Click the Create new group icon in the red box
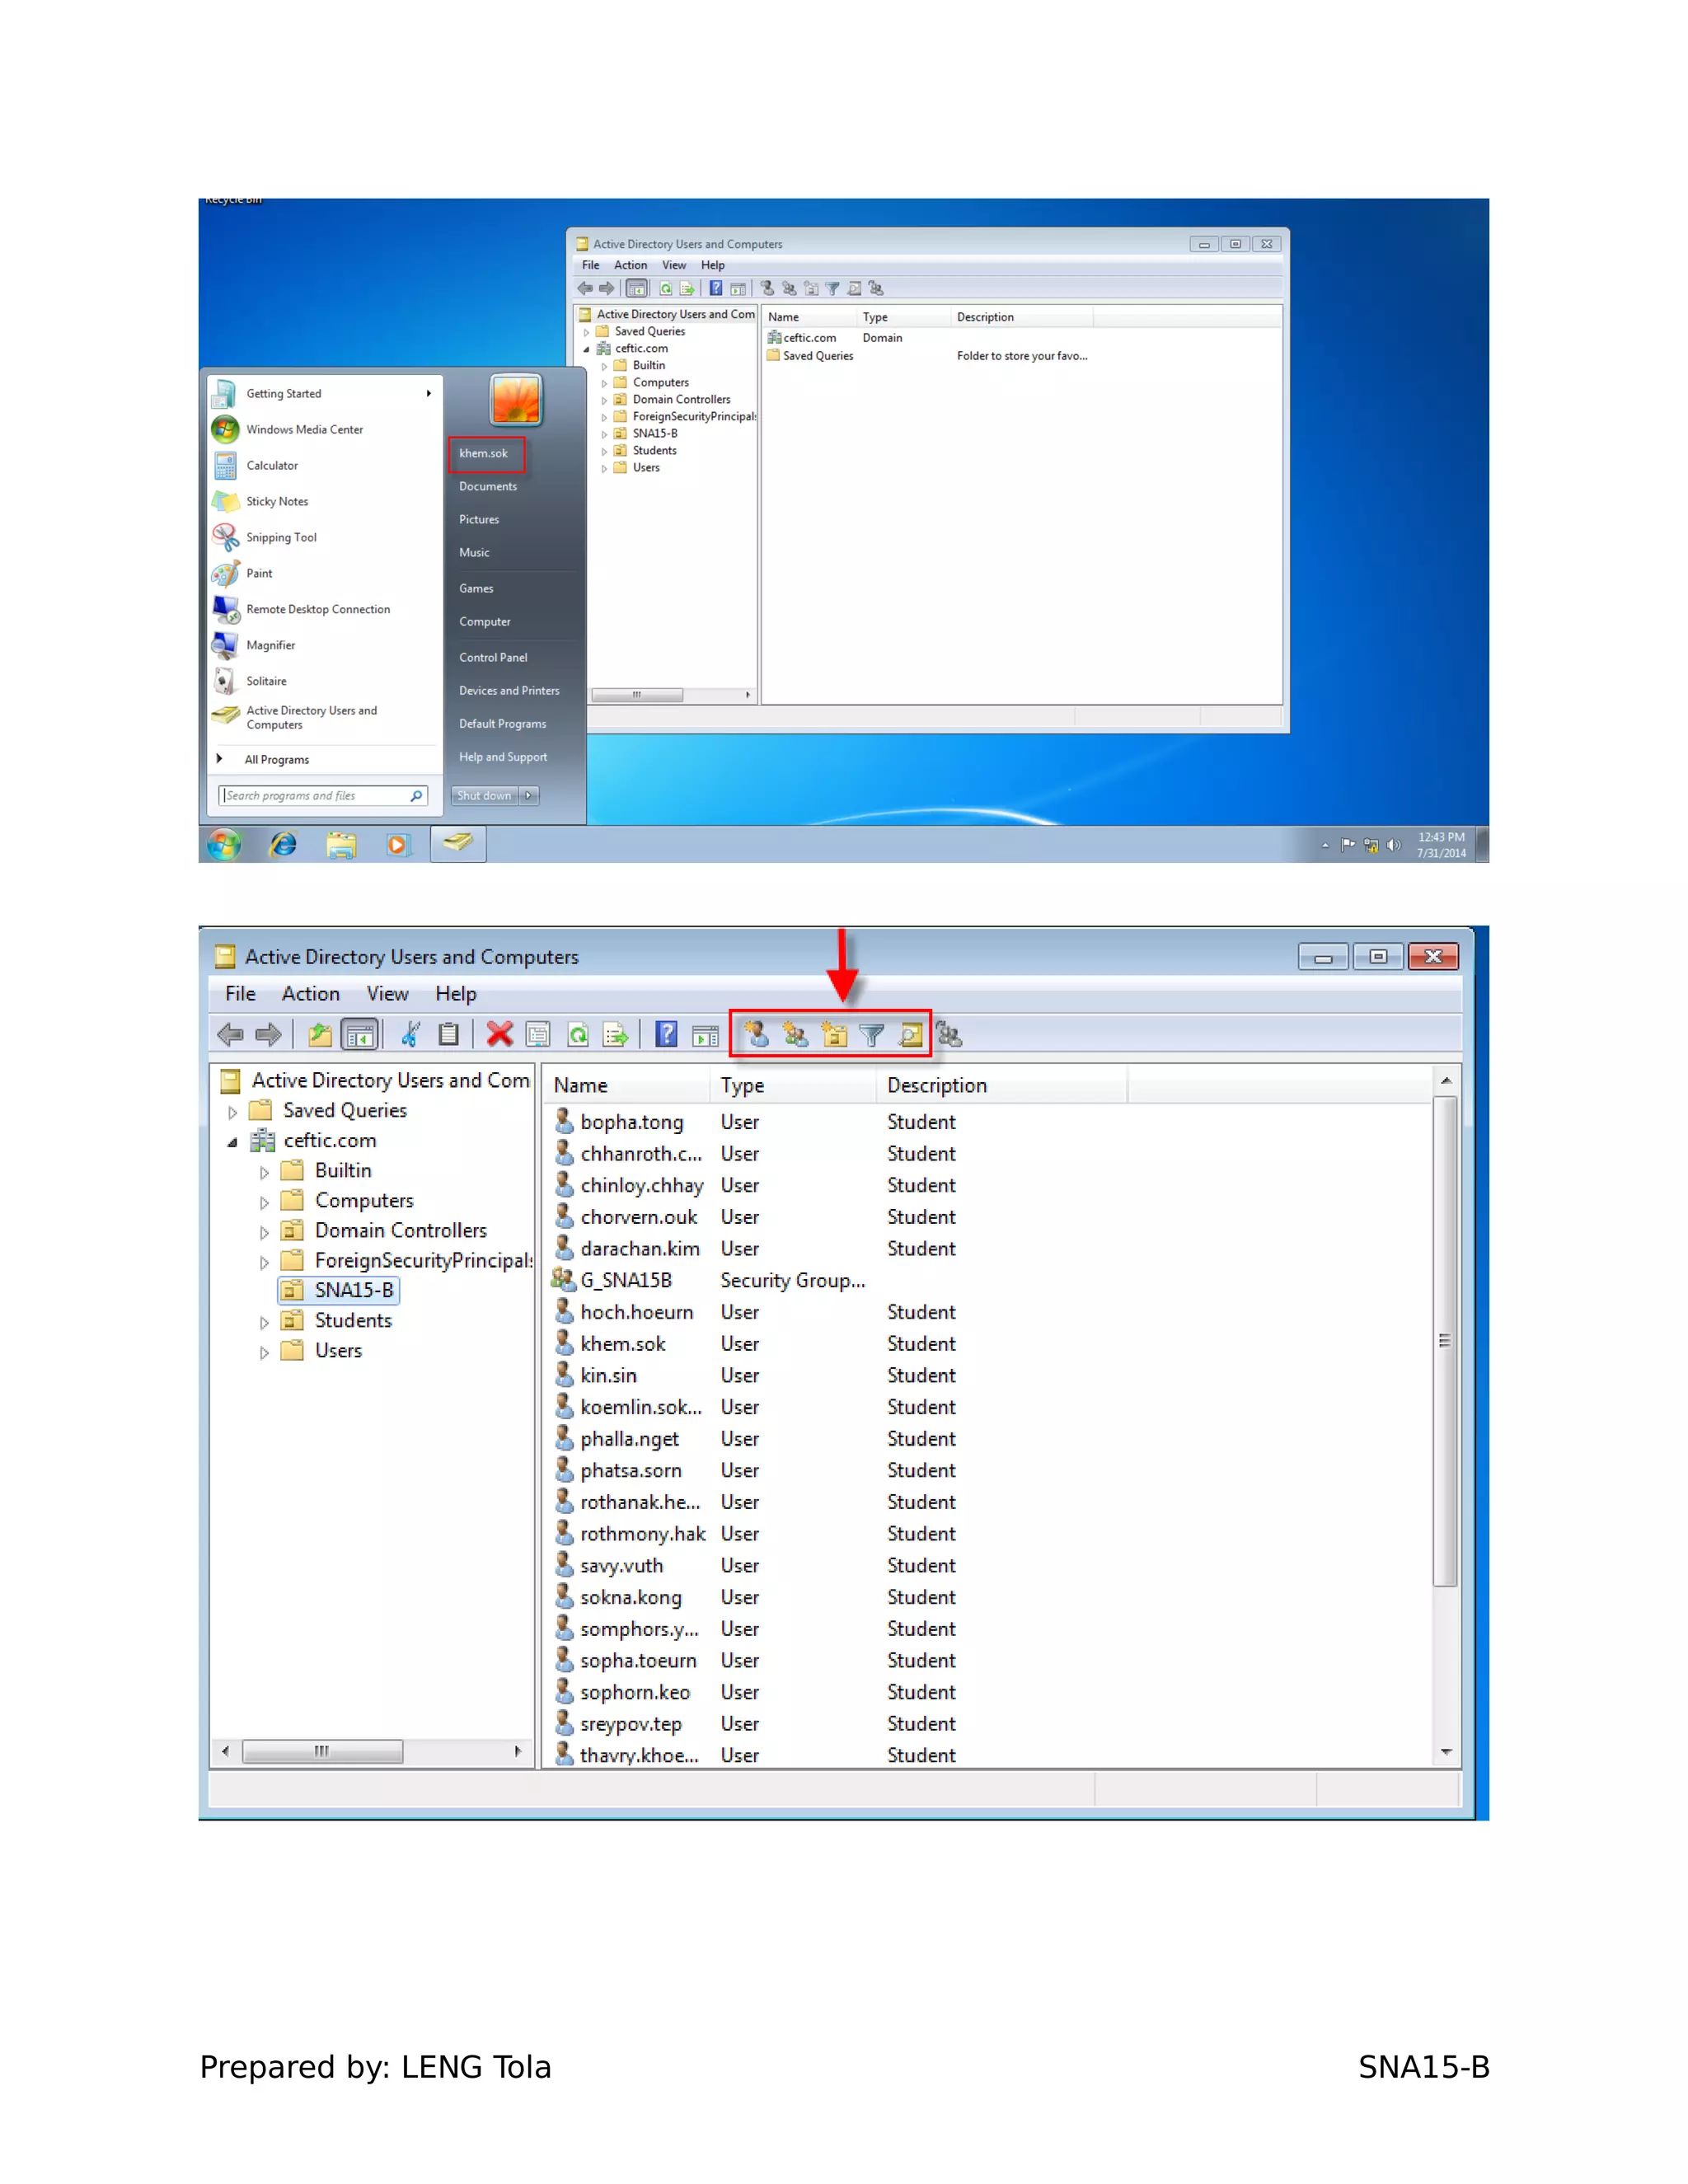 point(796,1034)
